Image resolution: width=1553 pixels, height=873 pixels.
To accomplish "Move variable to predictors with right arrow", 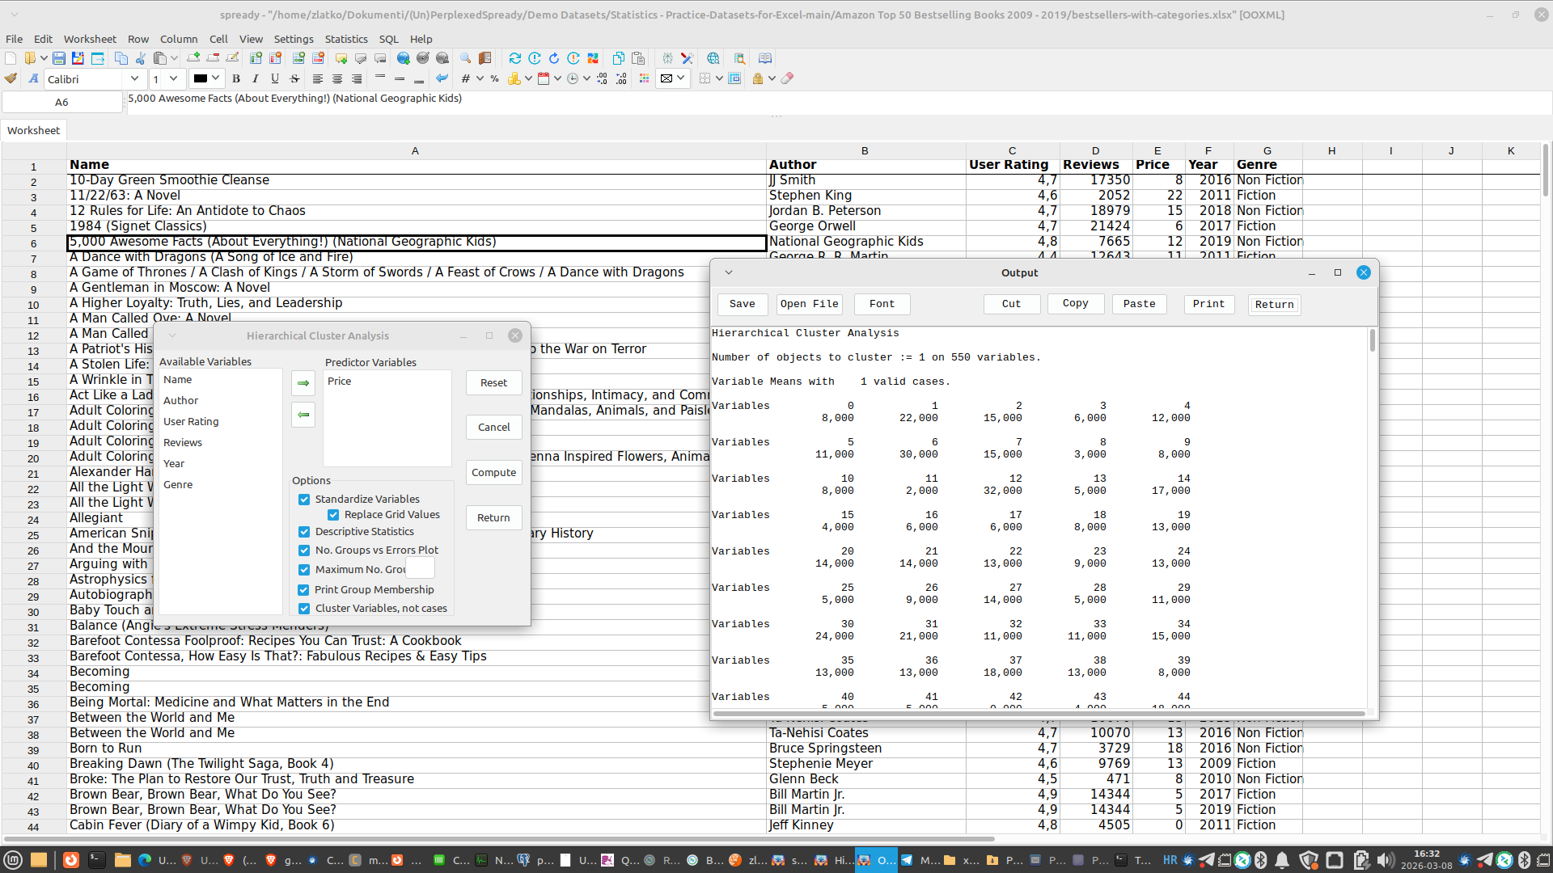I will 303,383.
